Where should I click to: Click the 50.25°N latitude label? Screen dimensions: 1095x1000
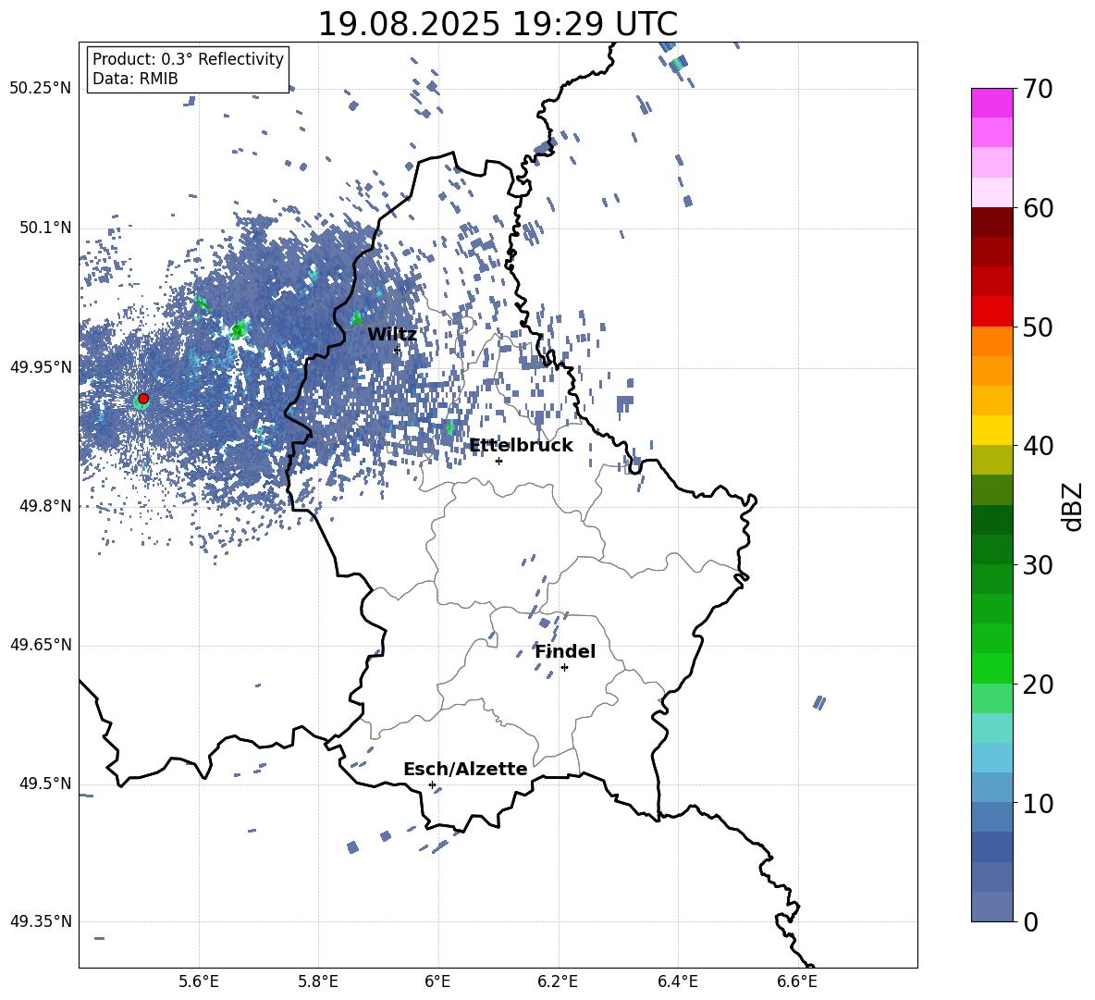tap(41, 89)
